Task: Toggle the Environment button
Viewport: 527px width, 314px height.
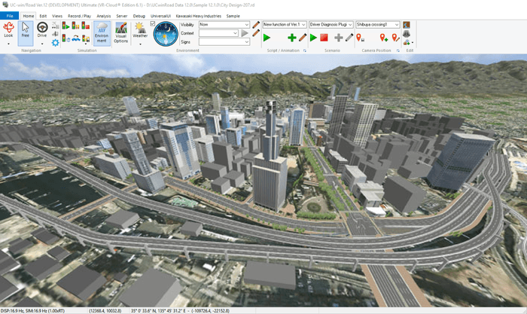Action: [x=101, y=32]
